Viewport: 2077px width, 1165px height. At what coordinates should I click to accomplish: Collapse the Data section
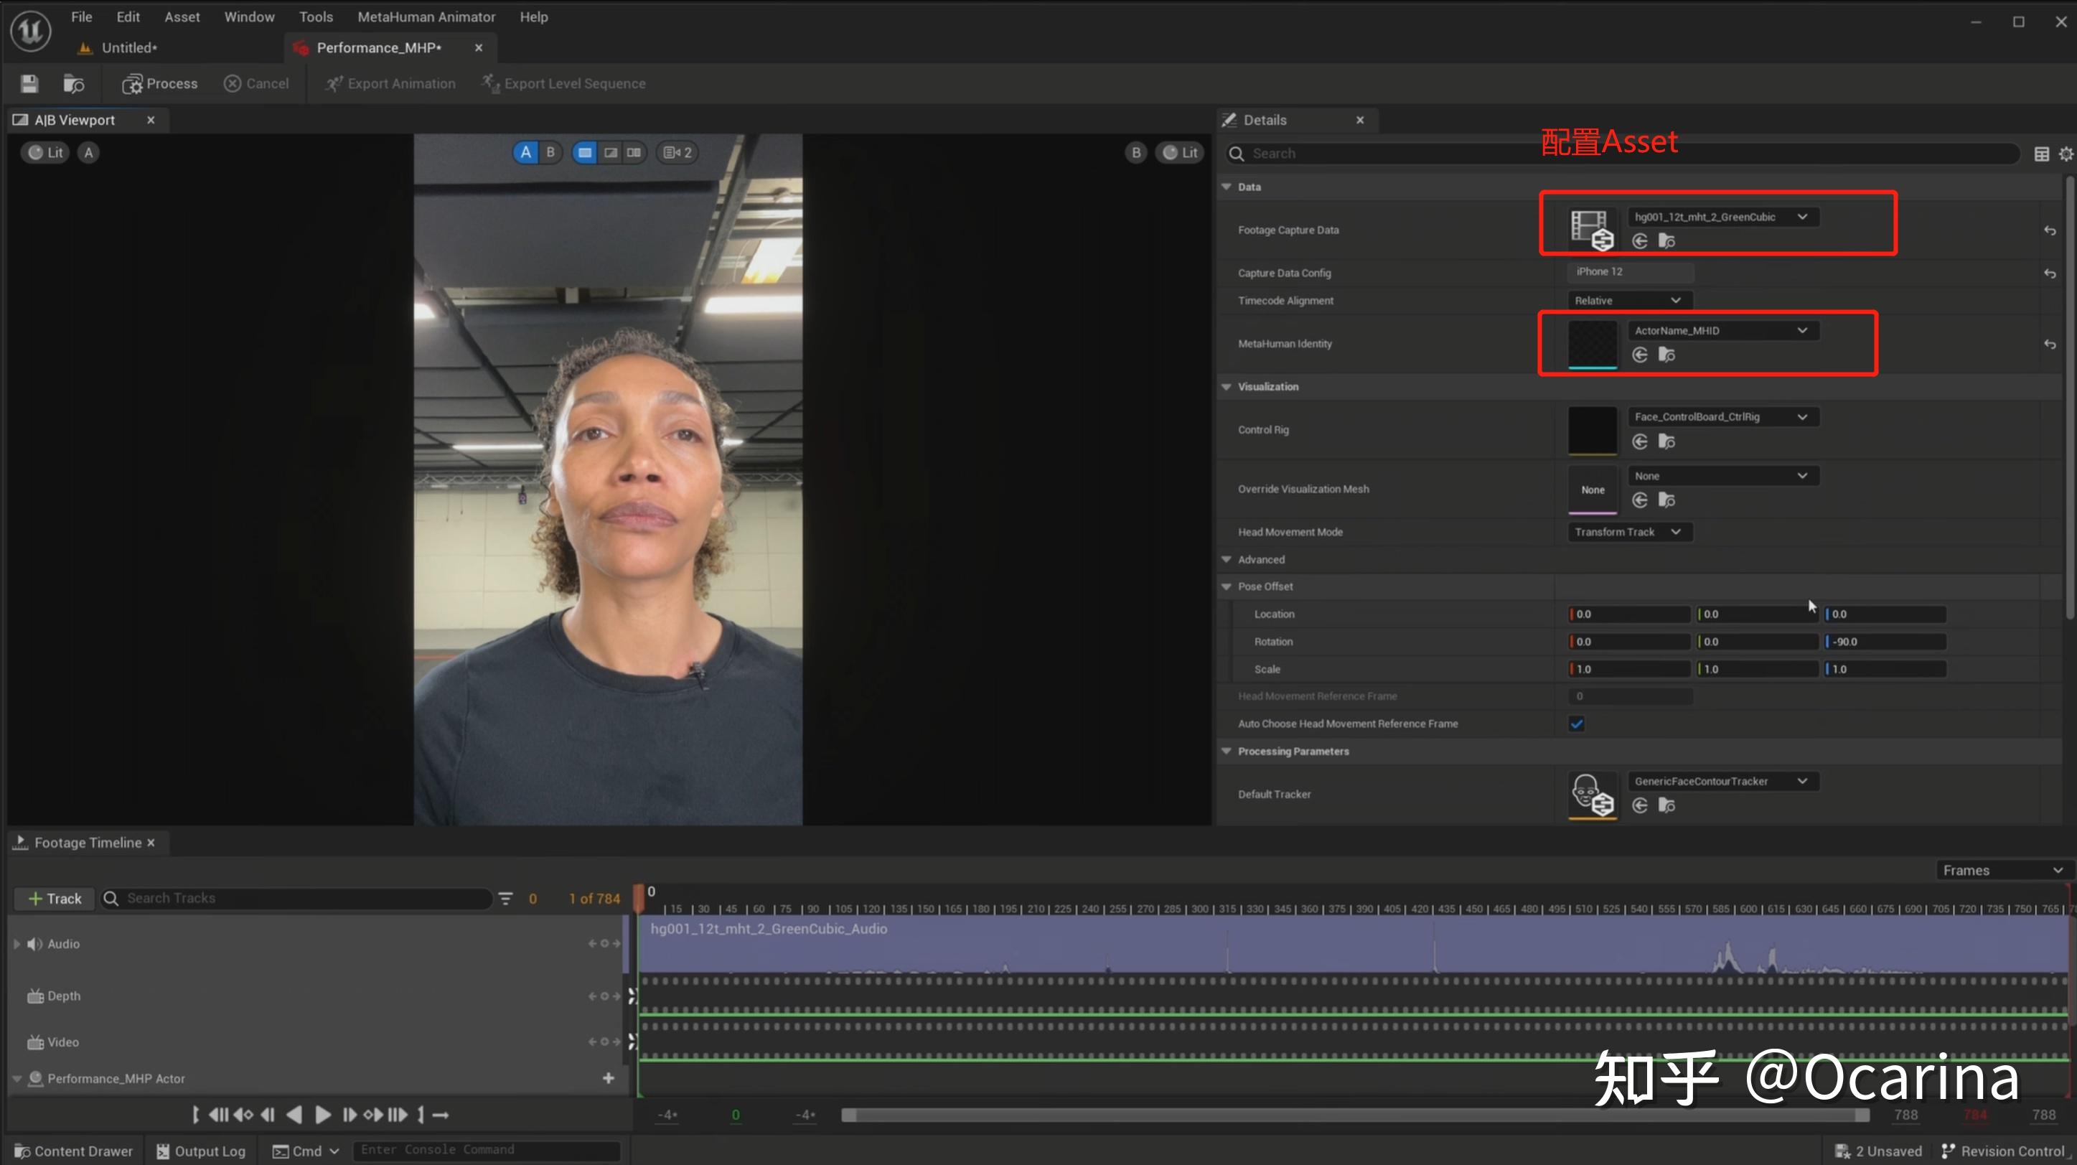pyautogui.click(x=1227, y=186)
